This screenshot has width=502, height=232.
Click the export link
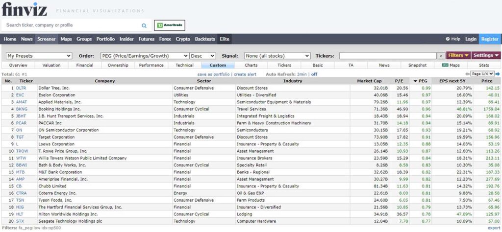[494, 228]
